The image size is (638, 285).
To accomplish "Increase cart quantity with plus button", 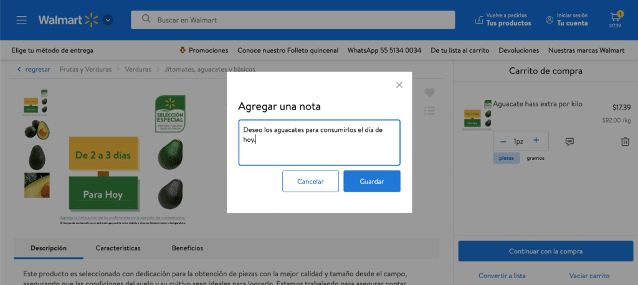I will click(536, 141).
